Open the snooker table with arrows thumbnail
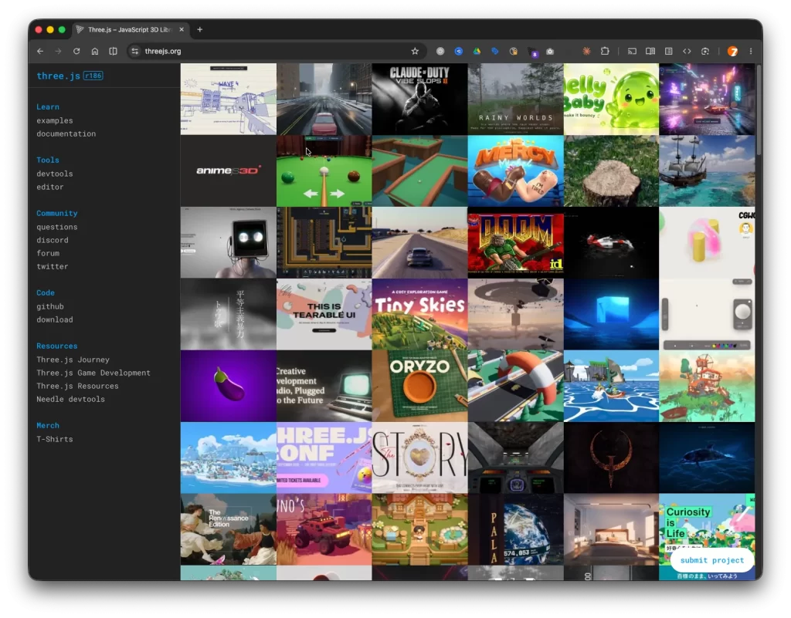The width and height of the screenshot is (791, 618). [x=324, y=171]
